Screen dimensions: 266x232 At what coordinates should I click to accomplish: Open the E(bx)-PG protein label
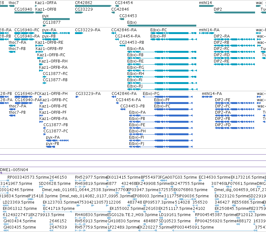151,94
